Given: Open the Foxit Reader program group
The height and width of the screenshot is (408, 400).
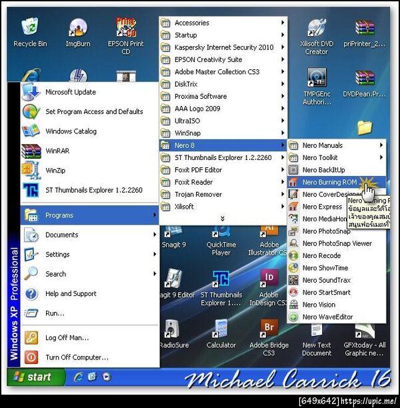Looking at the screenshot, I should point(223,182).
